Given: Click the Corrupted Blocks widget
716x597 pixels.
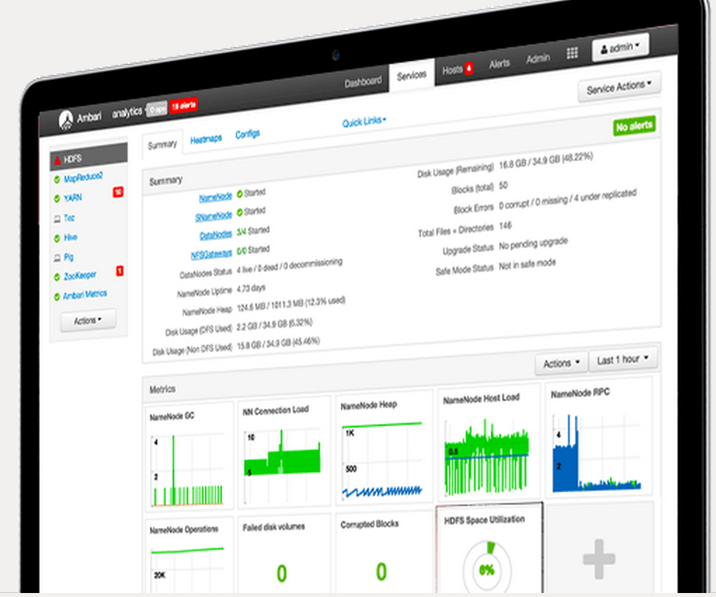Looking at the screenshot, I should [384, 552].
